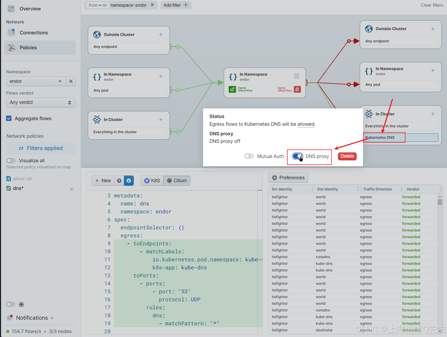This screenshot has height=337, width=447.
Task: Click the Add filter button
Action: pyautogui.click(x=176, y=5)
